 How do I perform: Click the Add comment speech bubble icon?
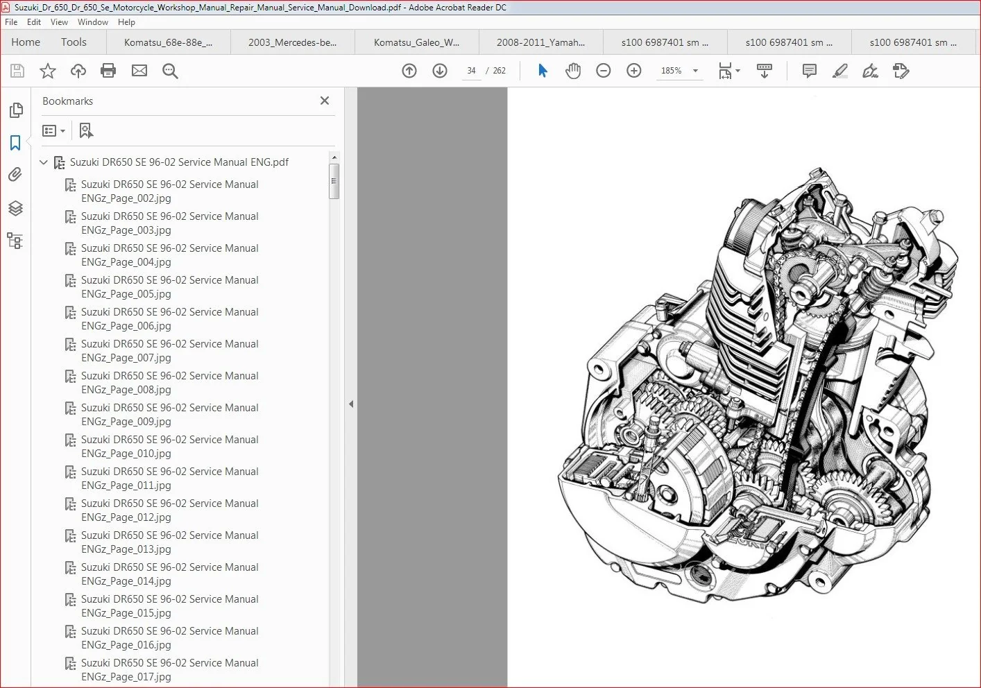(x=809, y=71)
